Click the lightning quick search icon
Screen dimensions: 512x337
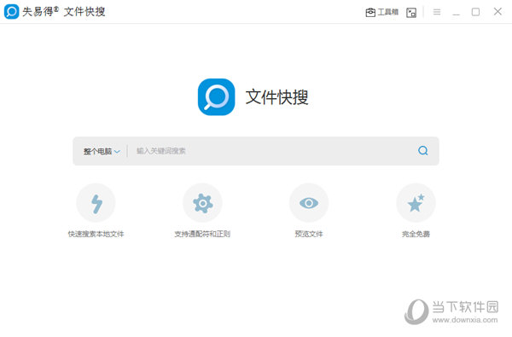96,203
